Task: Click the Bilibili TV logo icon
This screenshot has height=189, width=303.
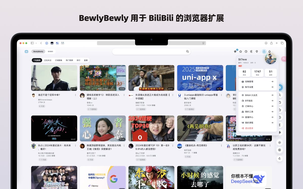Action: coord(27,51)
